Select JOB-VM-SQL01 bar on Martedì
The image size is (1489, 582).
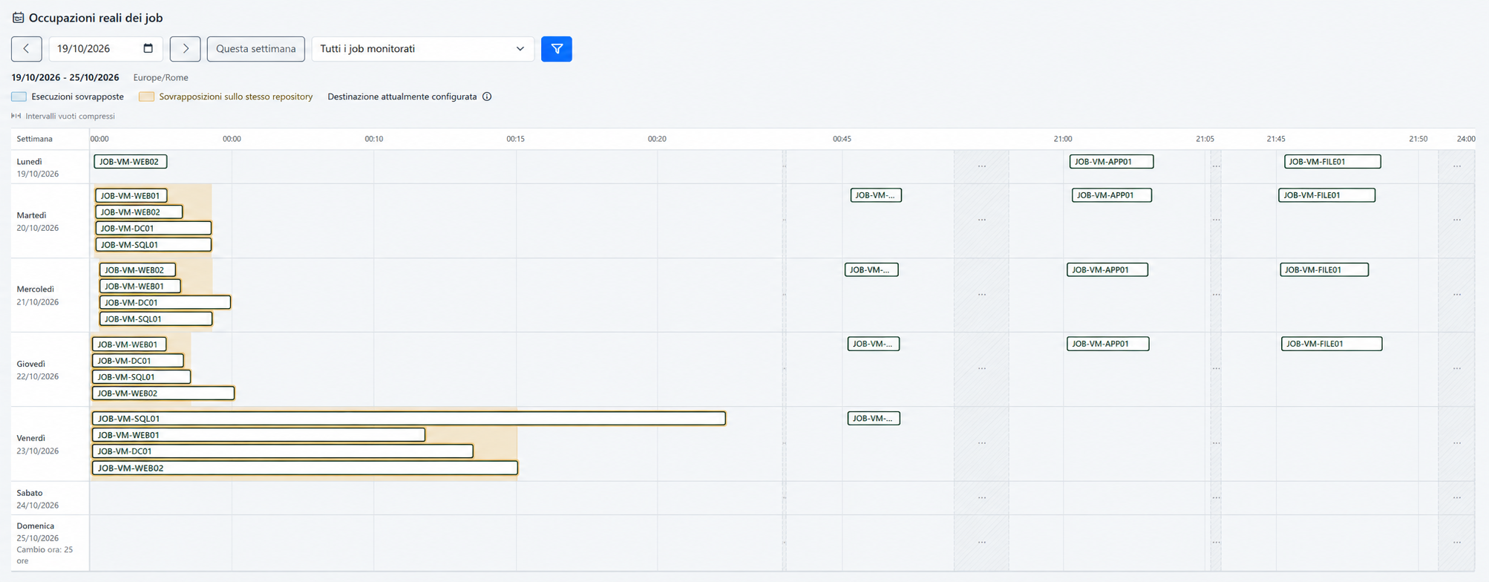click(154, 244)
